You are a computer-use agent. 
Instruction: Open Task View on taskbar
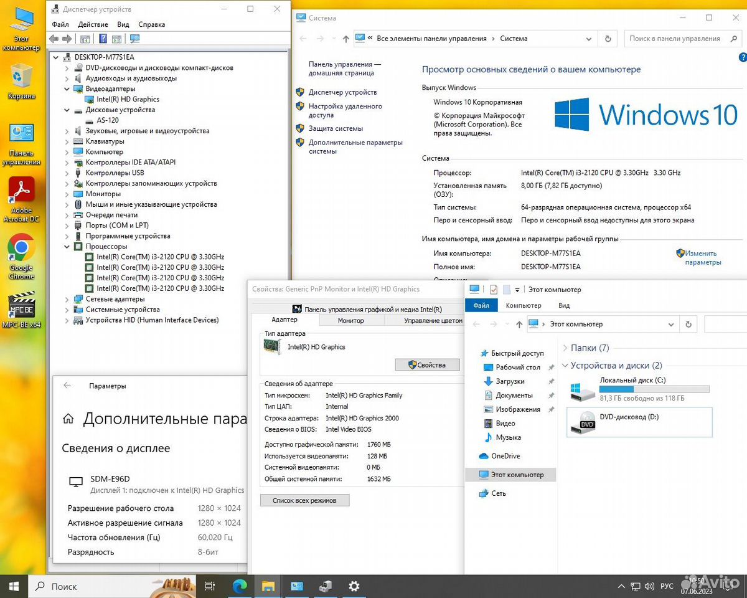[210, 586]
